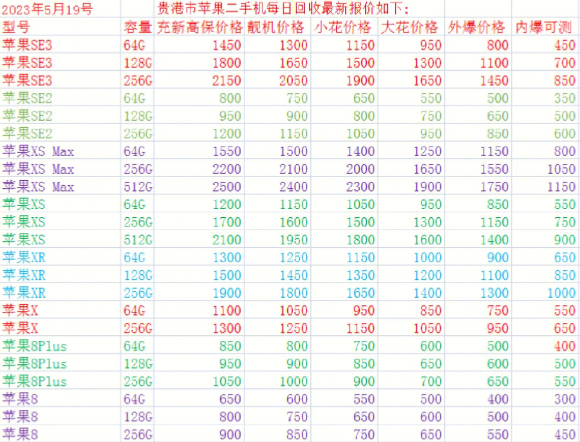Select 1550 in the 苹果XS Max 64G row
Screen dimensions: 580x442
tap(227, 151)
